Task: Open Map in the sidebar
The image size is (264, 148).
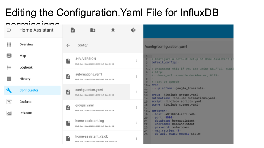Action: 23,56
